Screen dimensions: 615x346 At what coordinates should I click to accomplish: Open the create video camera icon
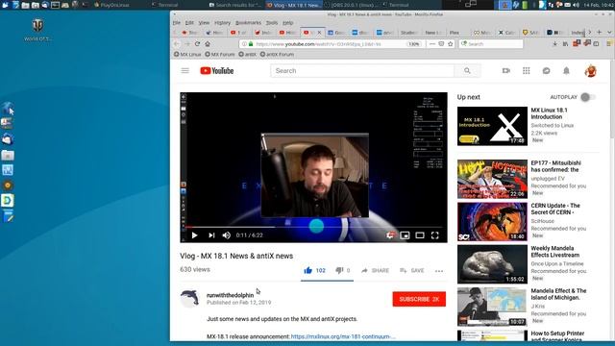pyautogui.click(x=506, y=70)
